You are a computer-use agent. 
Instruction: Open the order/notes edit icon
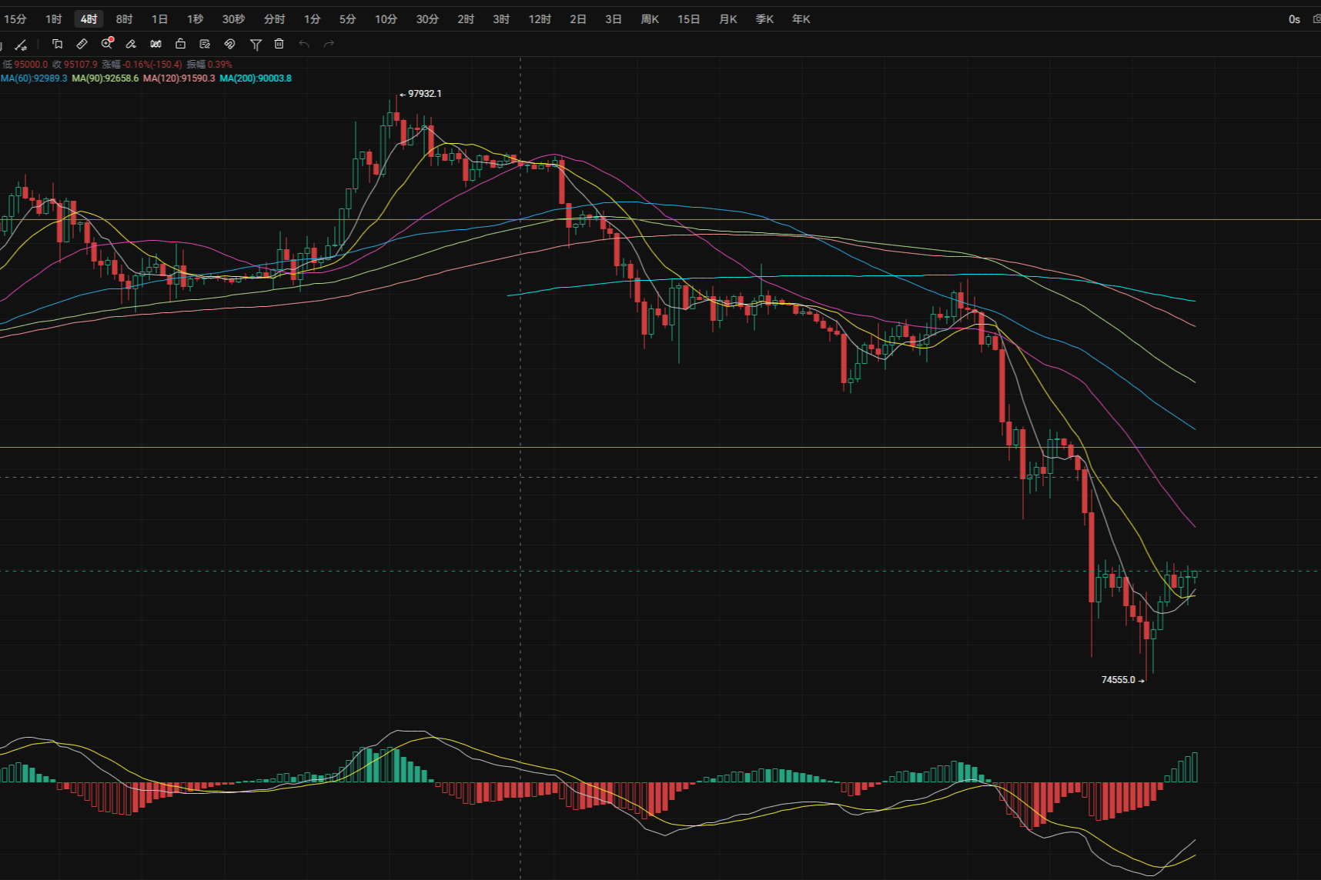click(x=205, y=44)
